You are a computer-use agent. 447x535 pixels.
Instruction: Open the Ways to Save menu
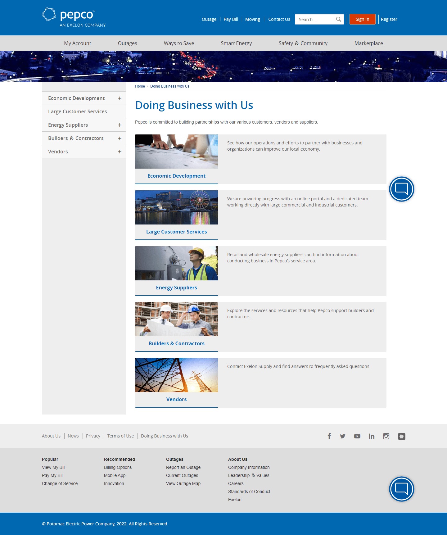pos(179,43)
